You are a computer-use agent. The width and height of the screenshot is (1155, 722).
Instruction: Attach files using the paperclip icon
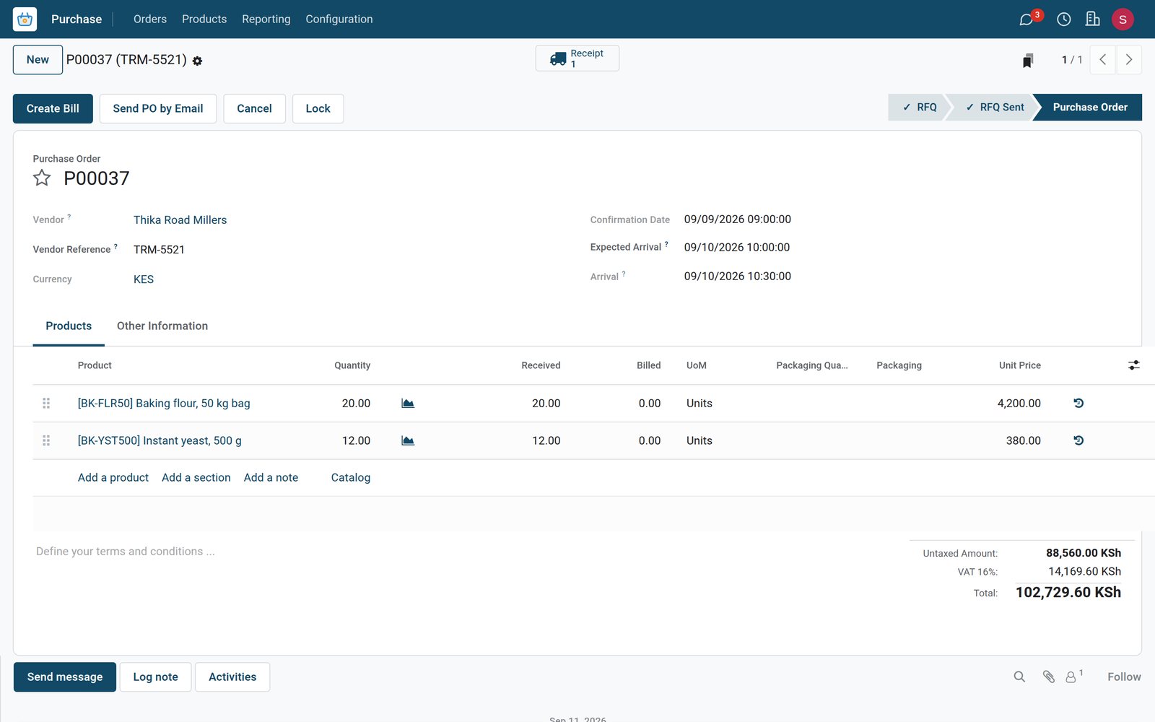pos(1049,677)
